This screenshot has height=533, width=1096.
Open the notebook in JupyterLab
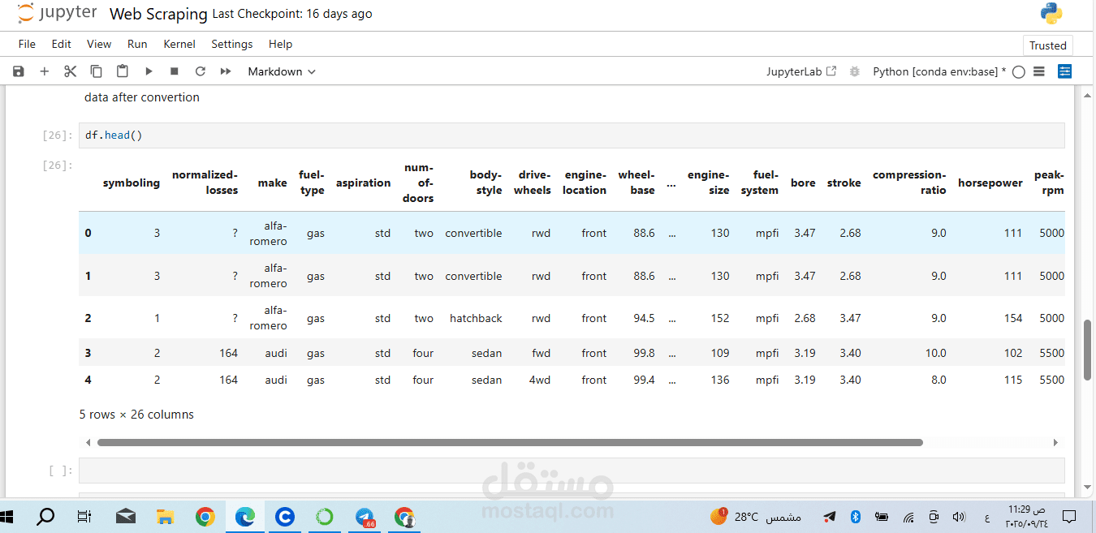[801, 71]
